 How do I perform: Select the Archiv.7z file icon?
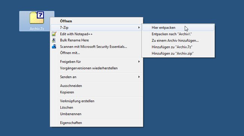coord(37,18)
